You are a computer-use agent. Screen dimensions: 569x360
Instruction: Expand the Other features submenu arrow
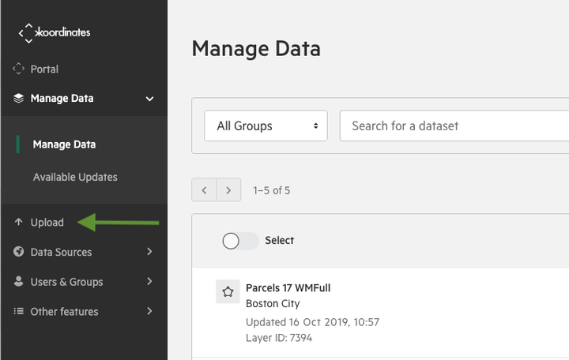149,311
